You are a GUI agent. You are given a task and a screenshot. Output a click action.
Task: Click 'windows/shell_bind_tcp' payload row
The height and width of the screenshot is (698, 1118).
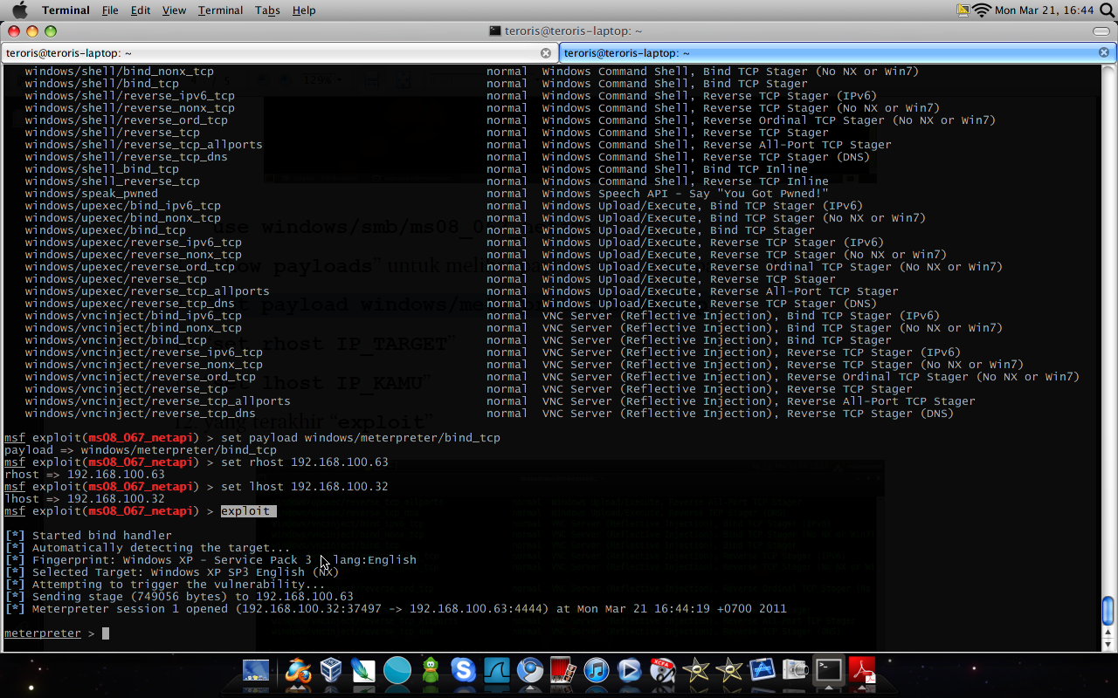102,169
